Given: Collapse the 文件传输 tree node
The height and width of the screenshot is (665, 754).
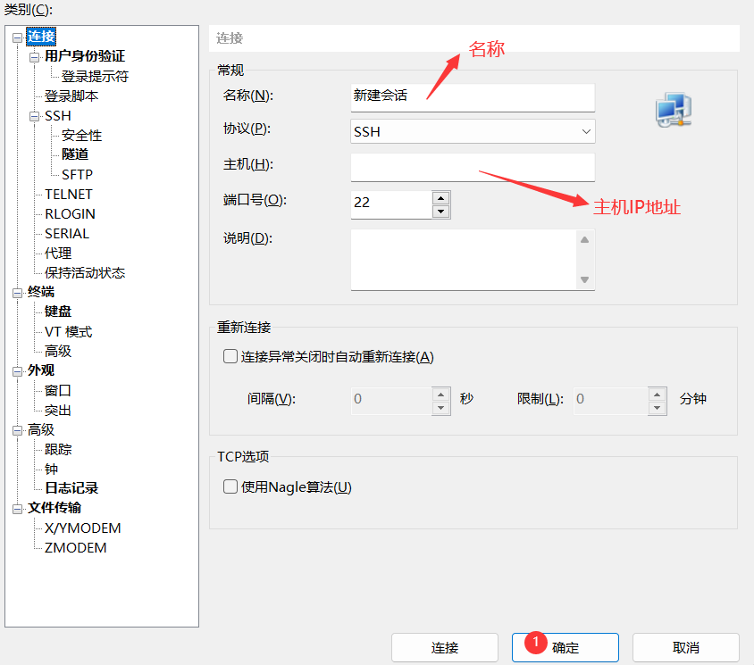Looking at the screenshot, I should (x=17, y=509).
